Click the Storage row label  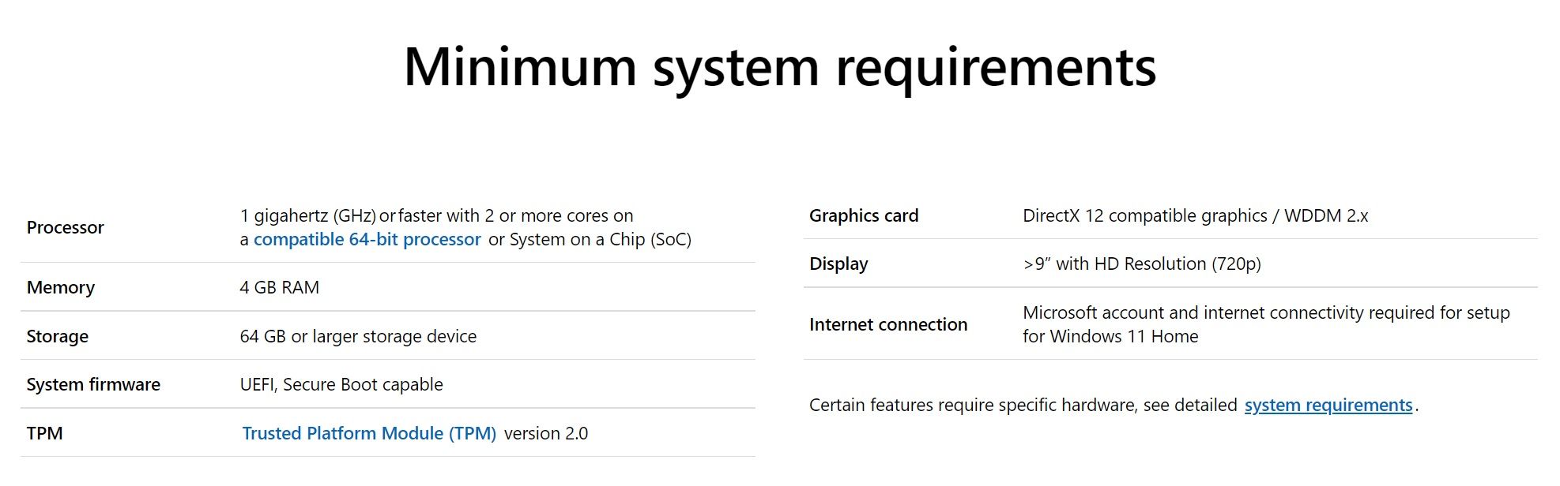(58, 337)
